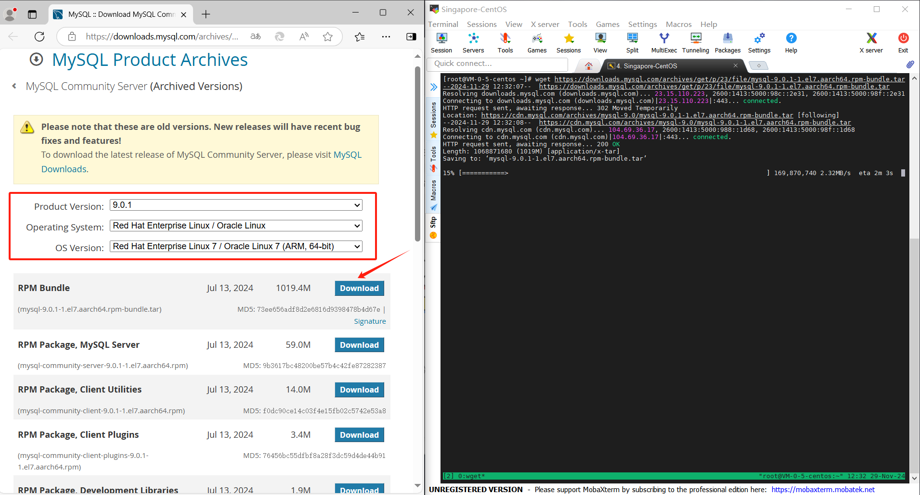Go to the MobaXterm home tab icon
920x495 pixels.
tap(588, 66)
